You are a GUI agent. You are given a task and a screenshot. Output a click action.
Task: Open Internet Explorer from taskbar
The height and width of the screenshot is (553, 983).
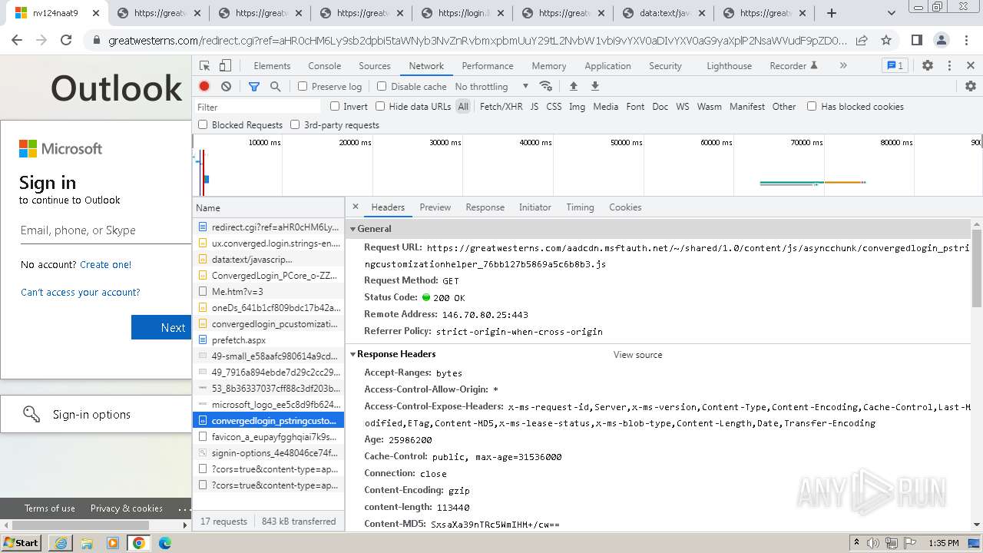coord(61,543)
